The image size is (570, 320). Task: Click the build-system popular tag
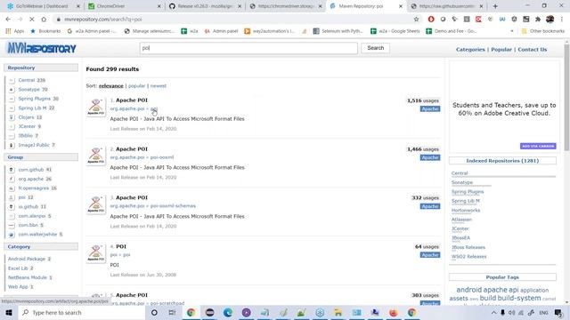point(519,298)
